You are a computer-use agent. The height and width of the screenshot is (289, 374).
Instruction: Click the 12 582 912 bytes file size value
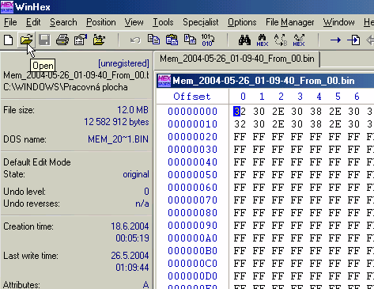tap(116, 122)
